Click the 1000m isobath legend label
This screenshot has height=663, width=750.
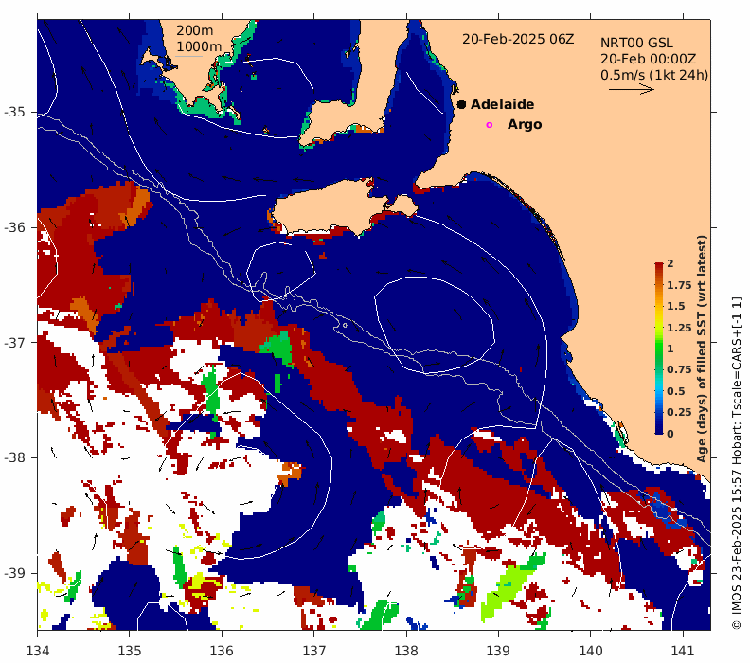click(199, 46)
